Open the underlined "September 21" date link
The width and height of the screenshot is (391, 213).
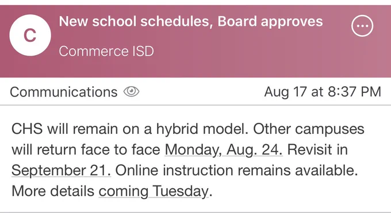point(61,171)
